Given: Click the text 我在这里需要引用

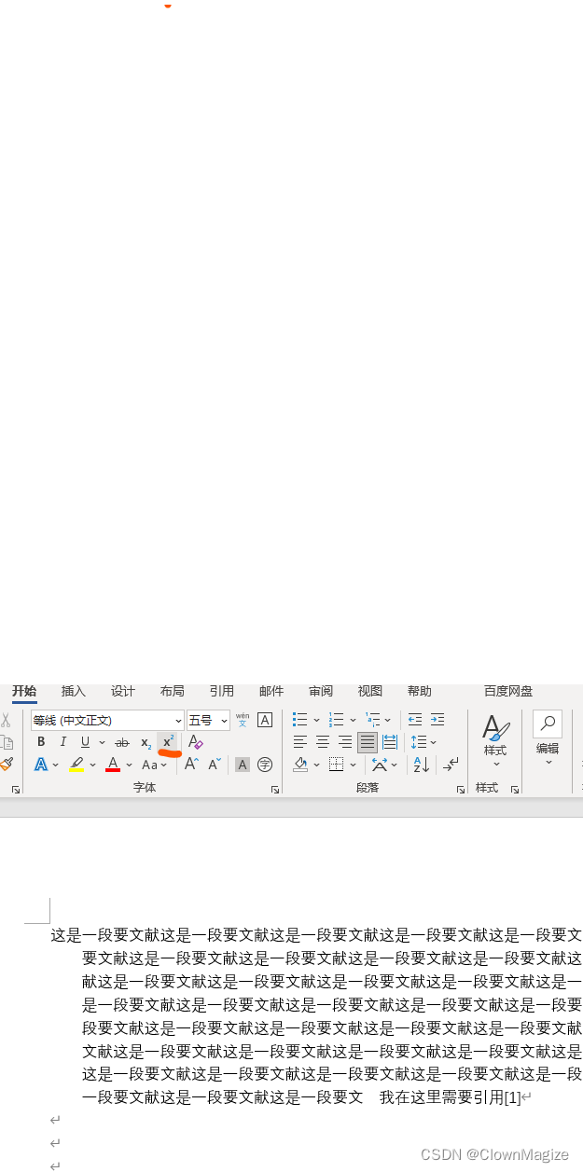Looking at the screenshot, I should point(441,1098).
